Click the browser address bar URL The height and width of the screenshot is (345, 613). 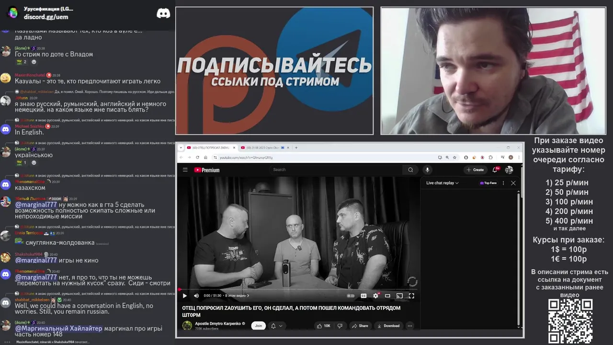tap(246, 157)
